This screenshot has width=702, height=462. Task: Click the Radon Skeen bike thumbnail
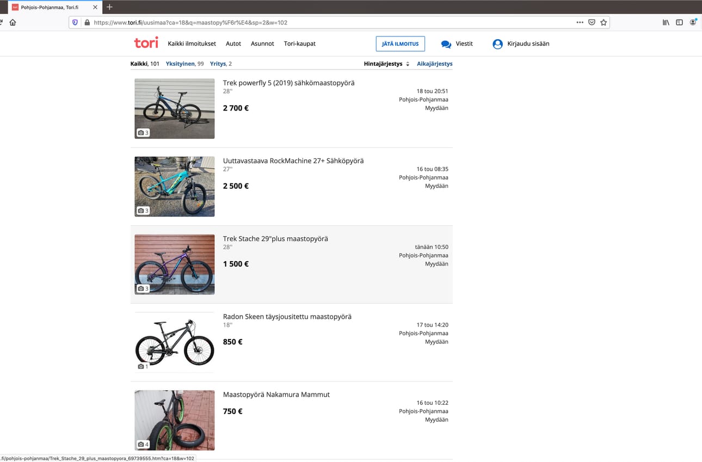tap(174, 342)
